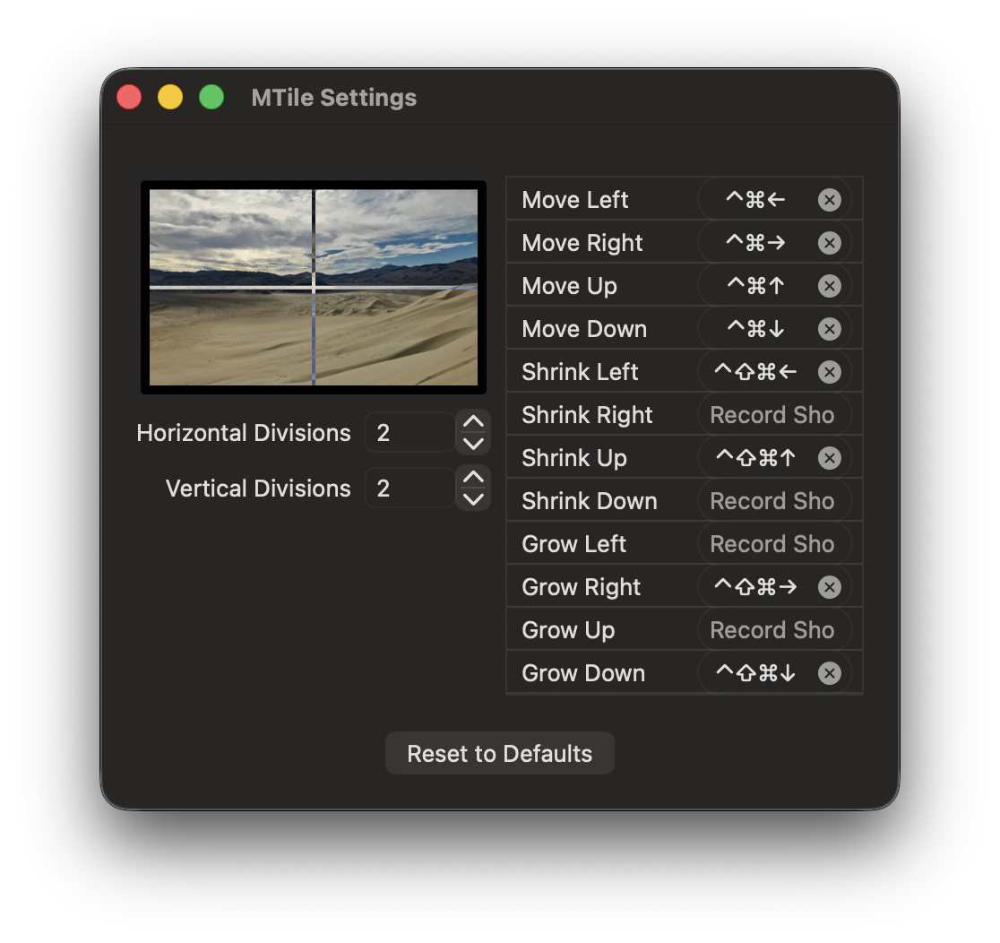Click the Horizontal Divisions number field

click(x=409, y=433)
